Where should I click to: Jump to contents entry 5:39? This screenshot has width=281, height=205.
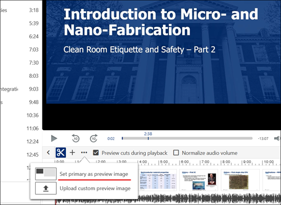(34, 23)
